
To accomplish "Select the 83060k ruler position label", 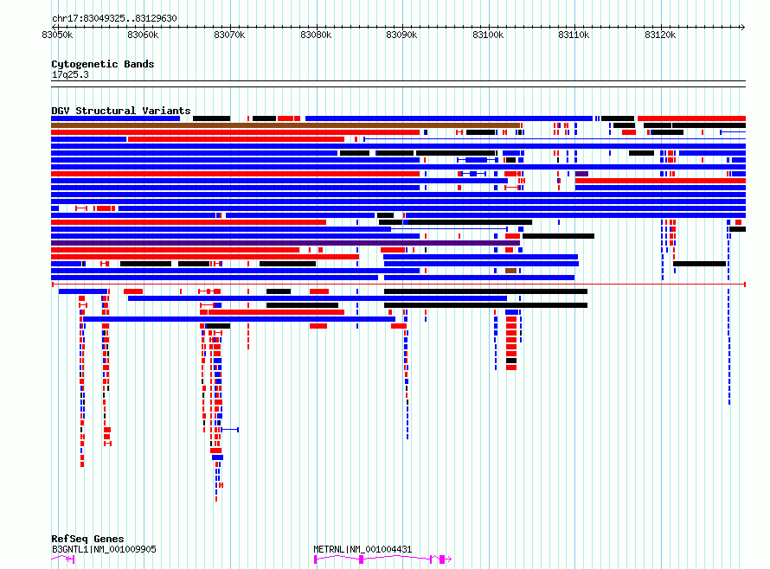I will click(143, 35).
